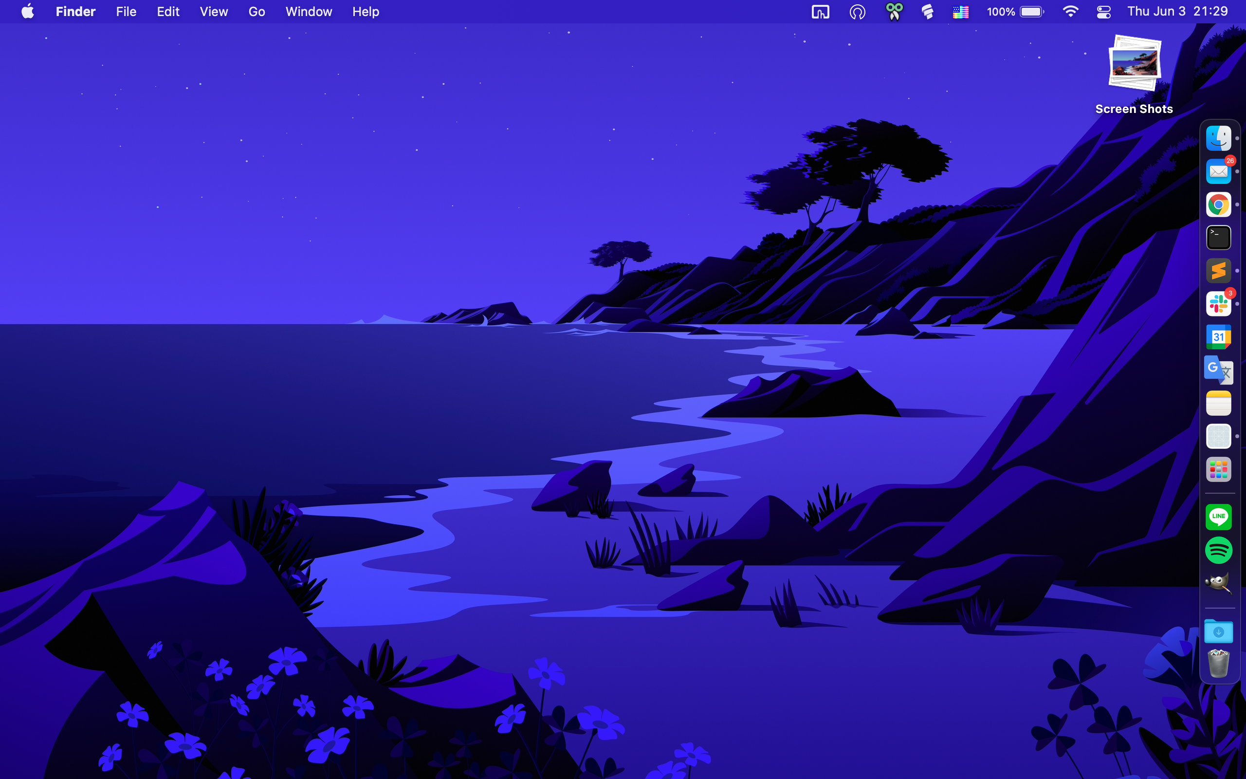This screenshot has width=1246, height=779.
Task: Launch Google Chrome from dock
Action: 1218,204
